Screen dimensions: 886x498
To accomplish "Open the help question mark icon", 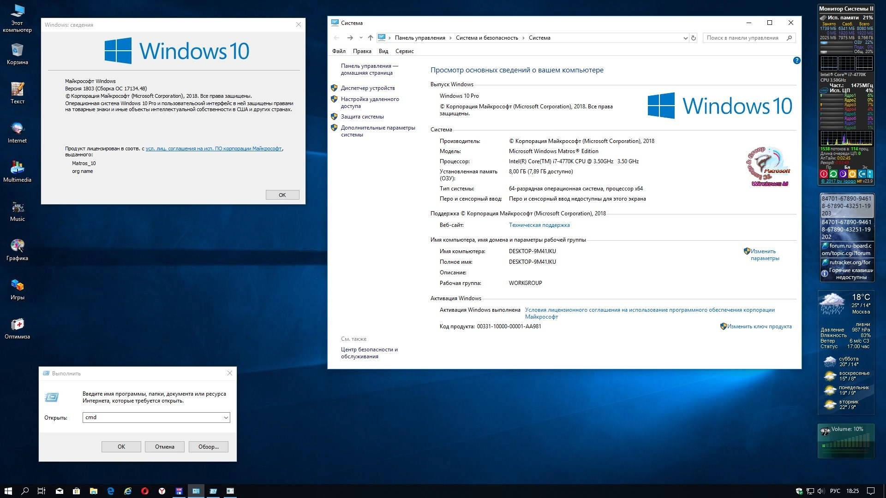I will click(x=796, y=60).
